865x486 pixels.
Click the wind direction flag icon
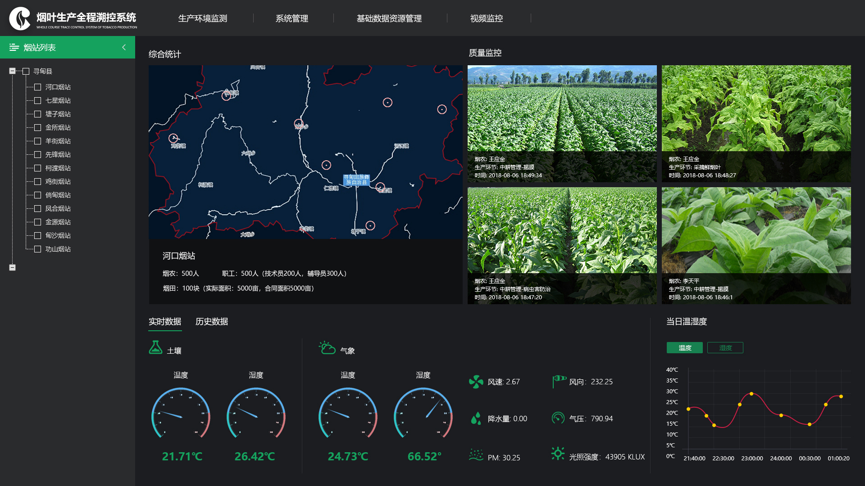[x=559, y=381]
